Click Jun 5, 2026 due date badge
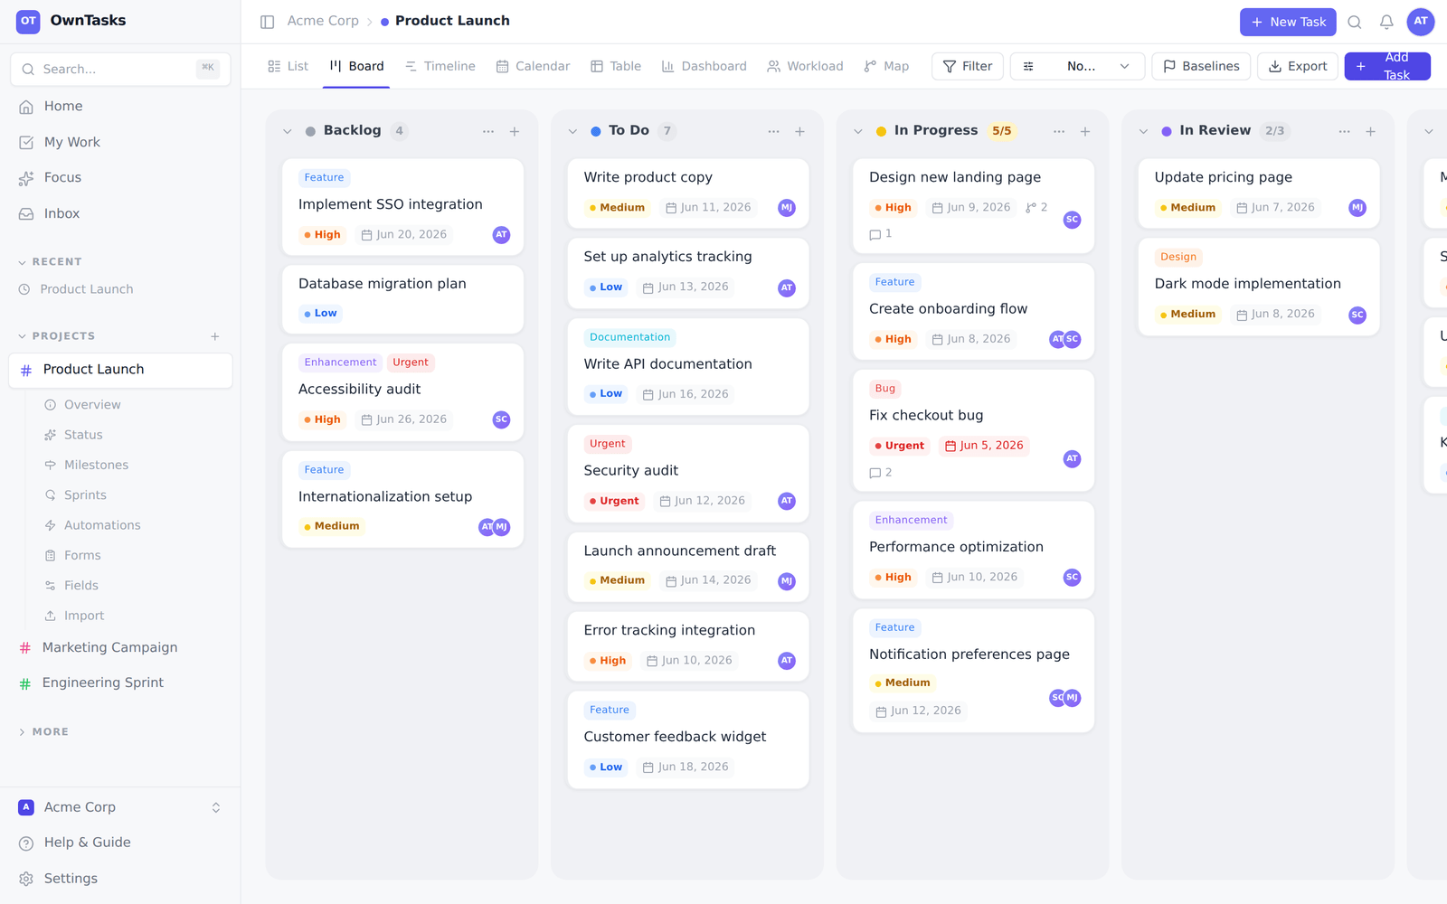 [984, 446]
